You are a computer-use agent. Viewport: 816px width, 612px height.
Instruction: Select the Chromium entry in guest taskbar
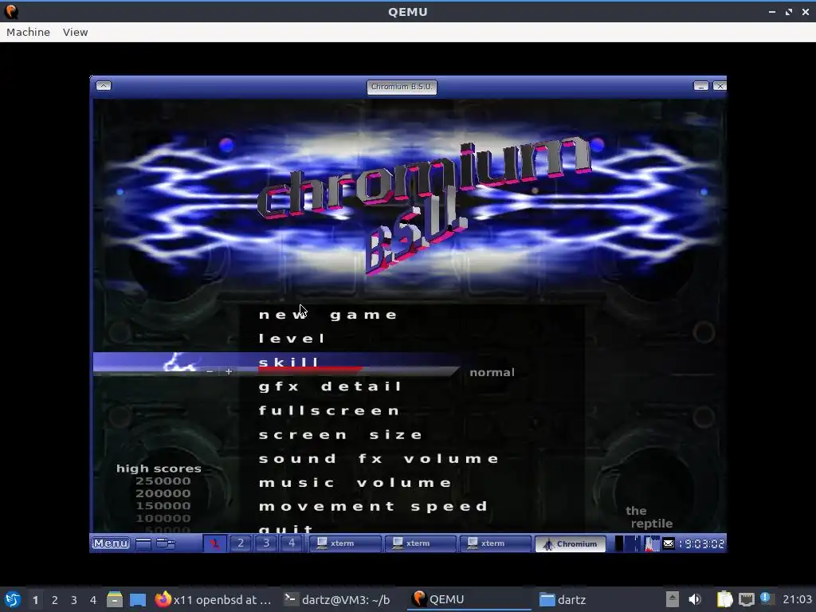pyautogui.click(x=571, y=543)
